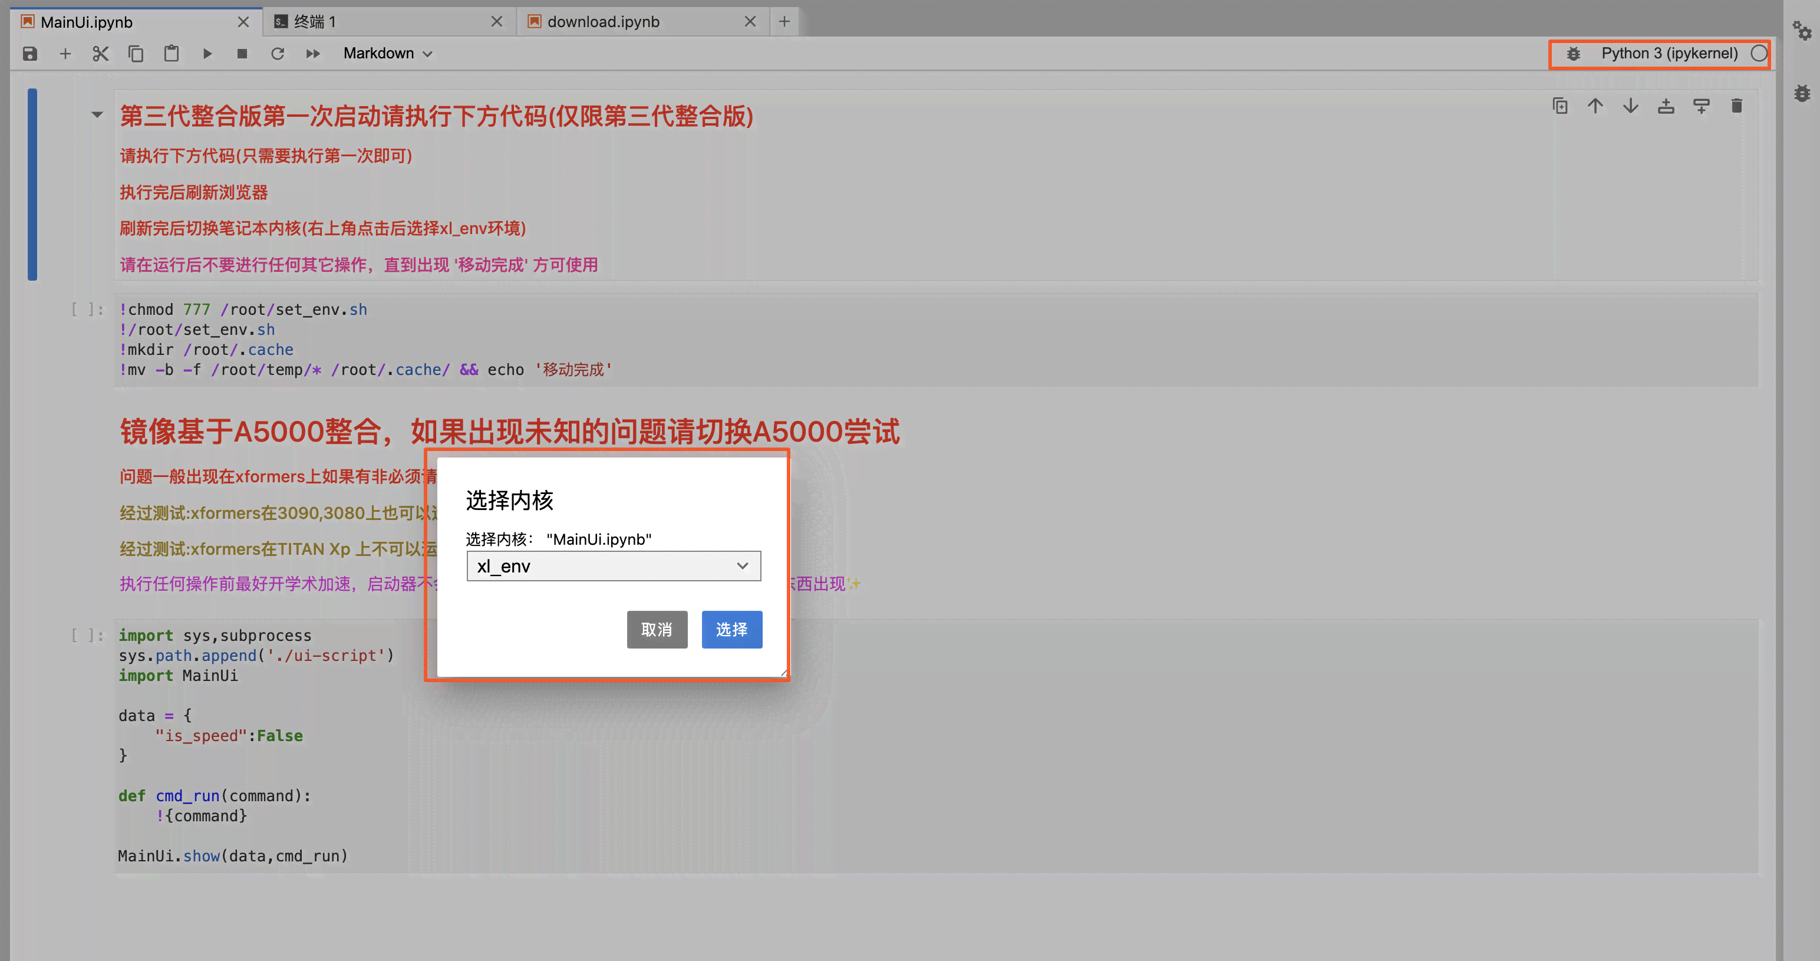Enable debugger with bug icon in toolbar
This screenshot has width=1820, height=961.
click(1574, 54)
